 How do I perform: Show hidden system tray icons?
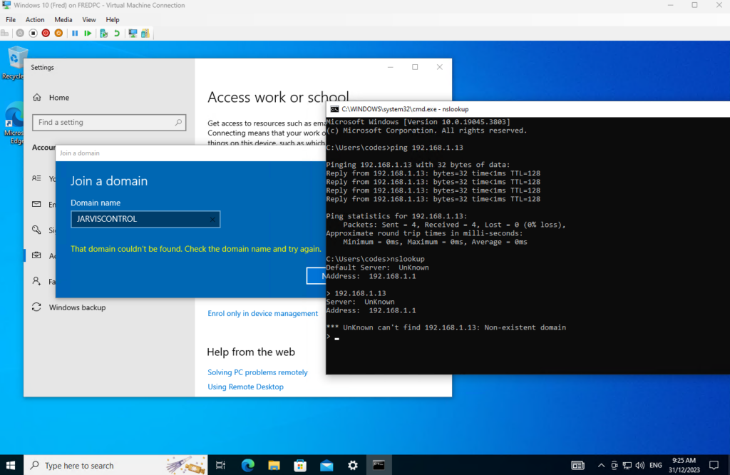coord(602,465)
